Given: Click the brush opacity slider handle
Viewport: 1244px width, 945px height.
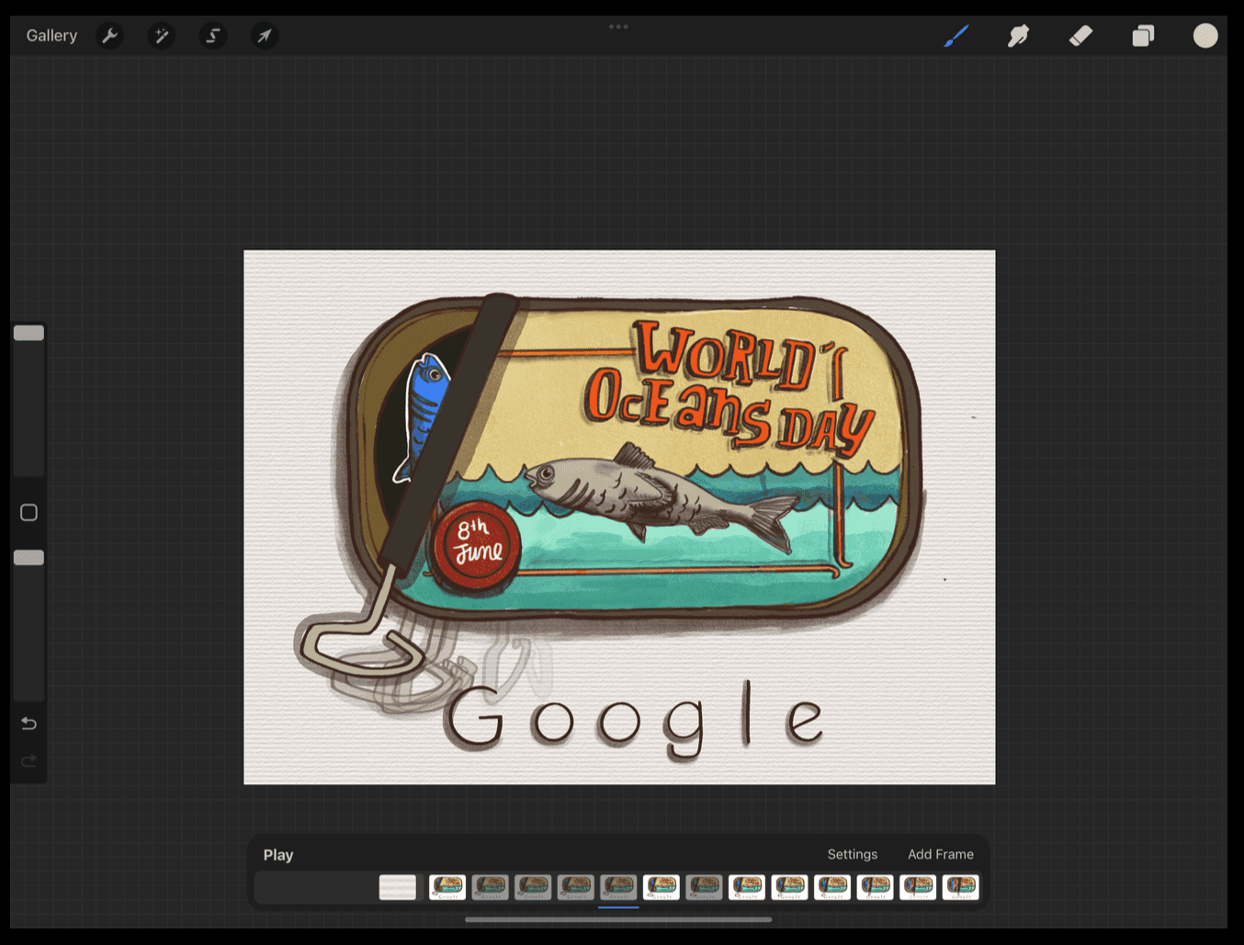Looking at the screenshot, I should tap(28, 557).
